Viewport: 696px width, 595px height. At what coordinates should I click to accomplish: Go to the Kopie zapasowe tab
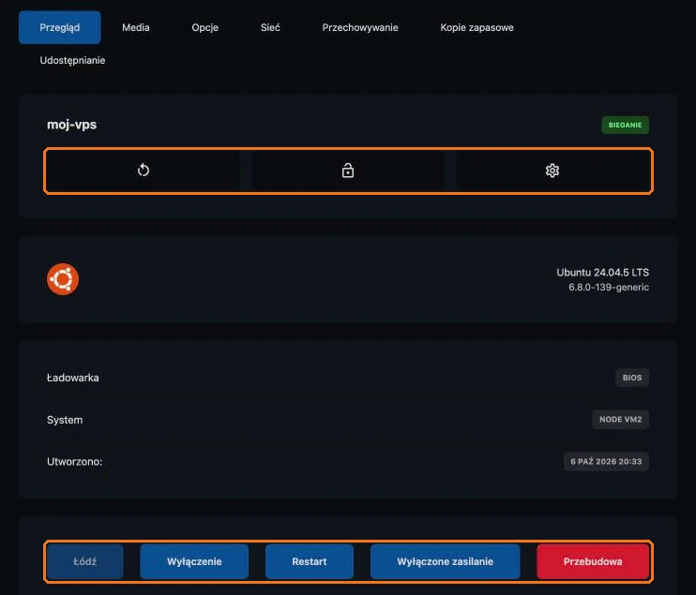[x=477, y=27]
